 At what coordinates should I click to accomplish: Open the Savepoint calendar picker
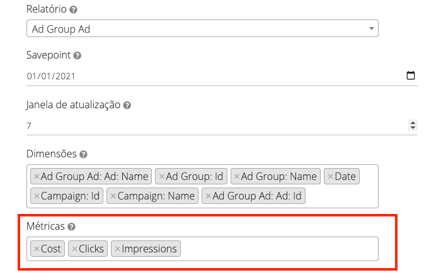(x=411, y=76)
